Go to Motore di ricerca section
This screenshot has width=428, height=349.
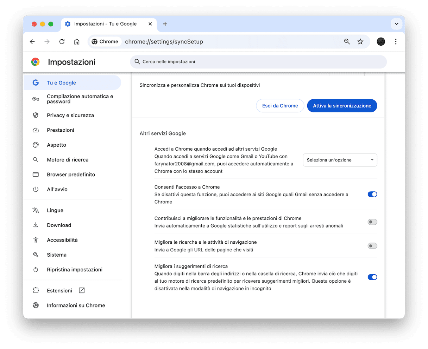[x=68, y=160]
